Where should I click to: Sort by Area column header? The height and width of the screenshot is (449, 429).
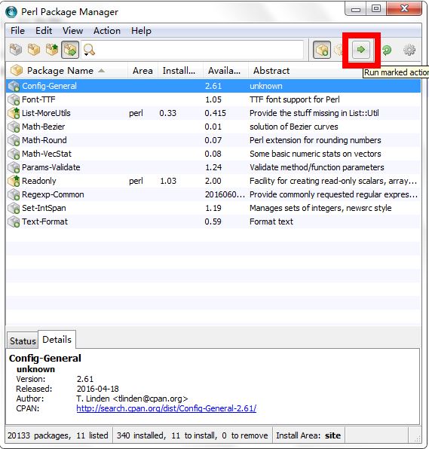point(142,71)
